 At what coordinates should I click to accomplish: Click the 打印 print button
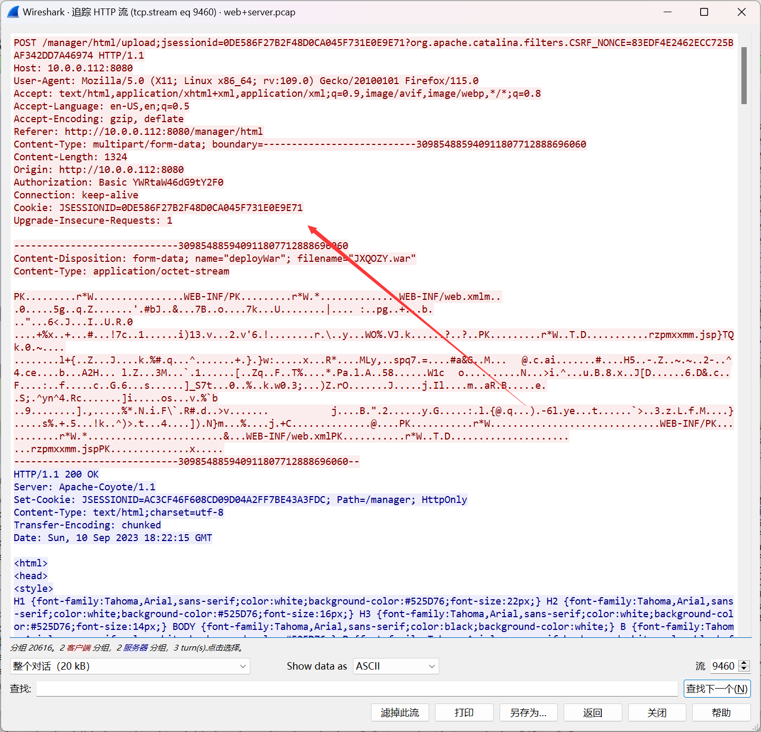coord(464,712)
